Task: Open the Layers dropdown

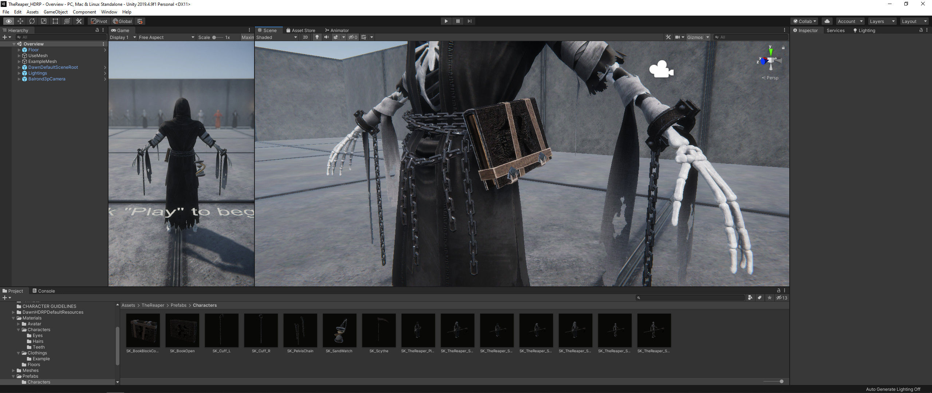Action: point(882,21)
